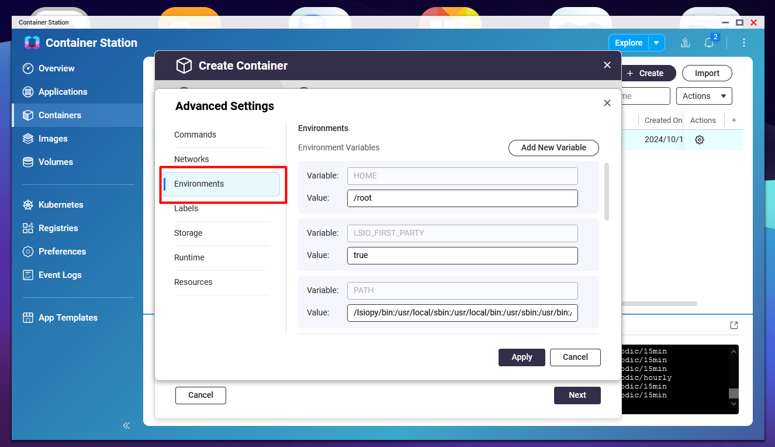Close the Advanced Settings dialog
775x447 pixels.
click(x=607, y=103)
